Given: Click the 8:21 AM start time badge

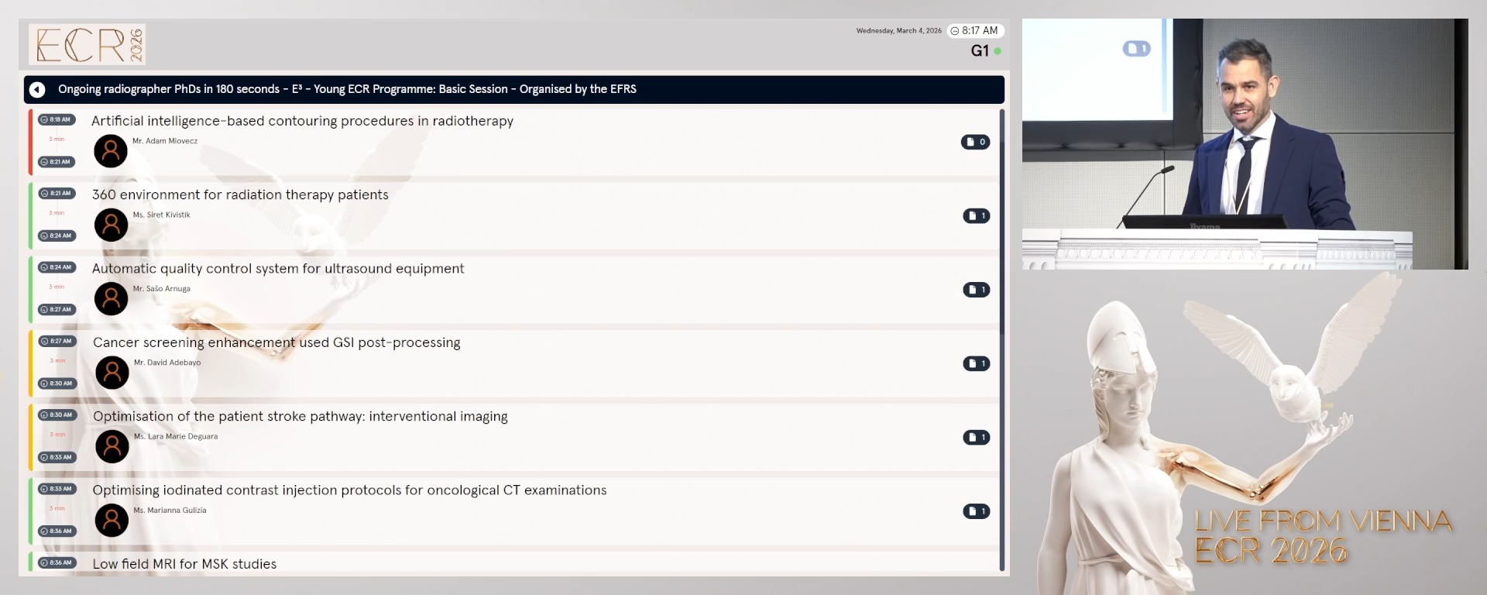Looking at the screenshot, I should coord(57,194).
